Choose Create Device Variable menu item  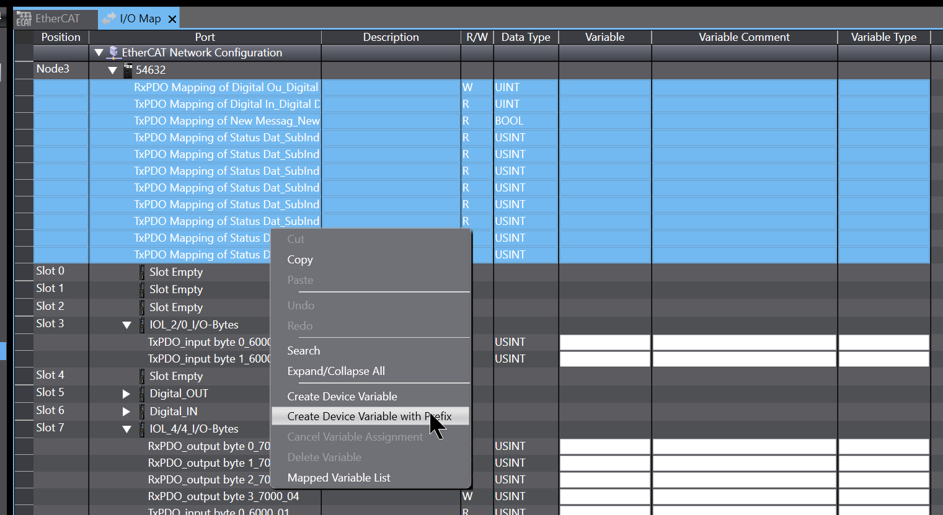click(x=371, y=397)
